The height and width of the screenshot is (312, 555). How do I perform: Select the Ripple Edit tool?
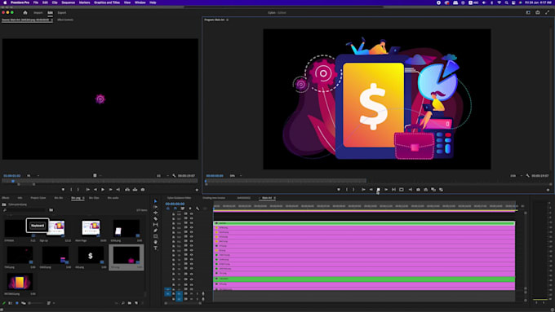coord(155,213)
